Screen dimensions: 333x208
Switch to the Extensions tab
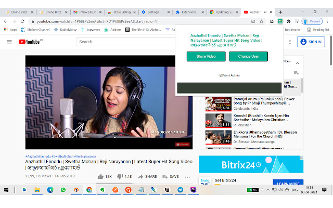(x=189, y=12)
